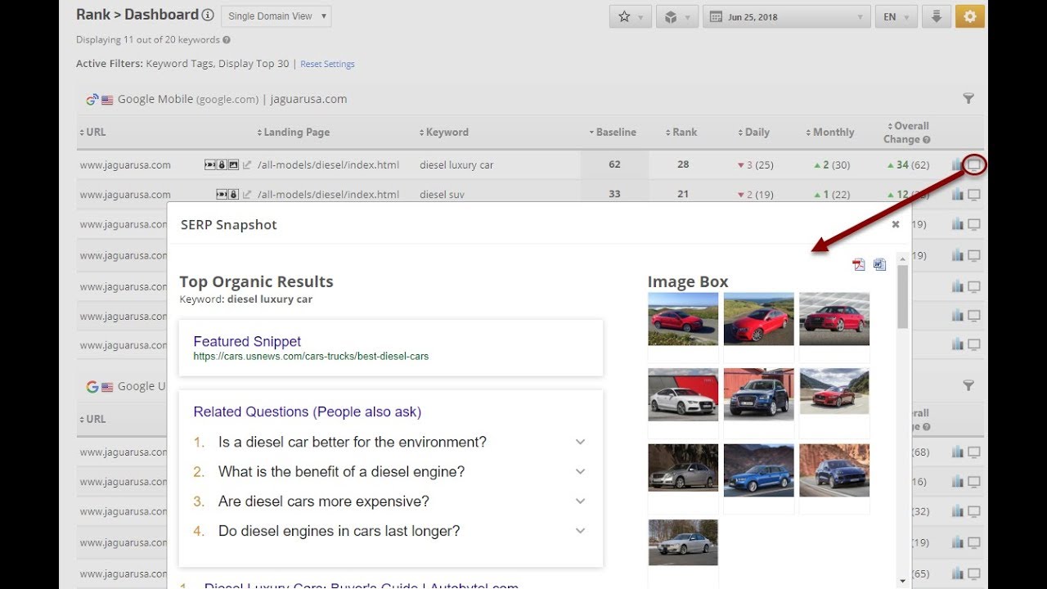Open rank chart icon for diesel suv row
The width and height of the screenshot is (1047, 589).
pos(958,195)
